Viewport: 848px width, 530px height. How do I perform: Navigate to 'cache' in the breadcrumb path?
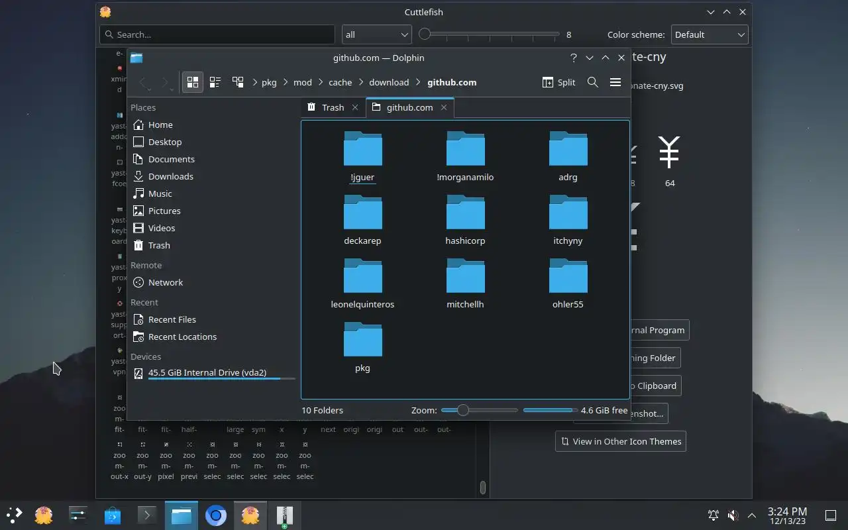click(341, 82)
